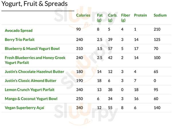Select the Carb. (g) column header

point(112,17)
